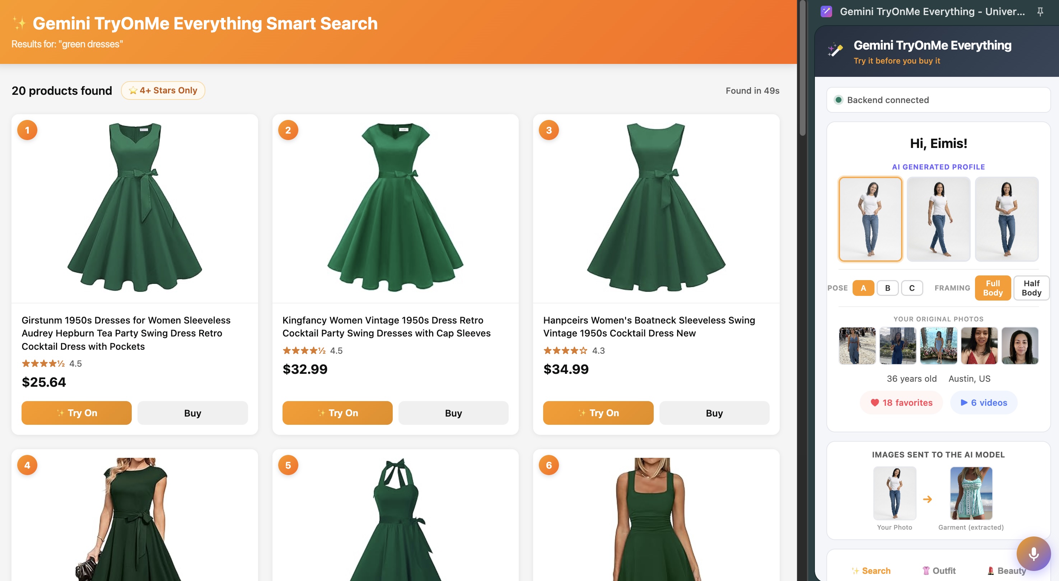The image size is (1059, 581).
Task: Pin the Gemini TryOnMe side panel
Action: 1040,11
